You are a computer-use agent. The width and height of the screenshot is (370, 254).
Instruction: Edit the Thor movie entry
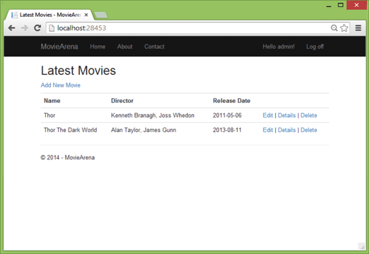[x=268, y=115]
